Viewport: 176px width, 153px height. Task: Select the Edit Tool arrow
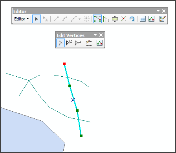coord(37,19)
